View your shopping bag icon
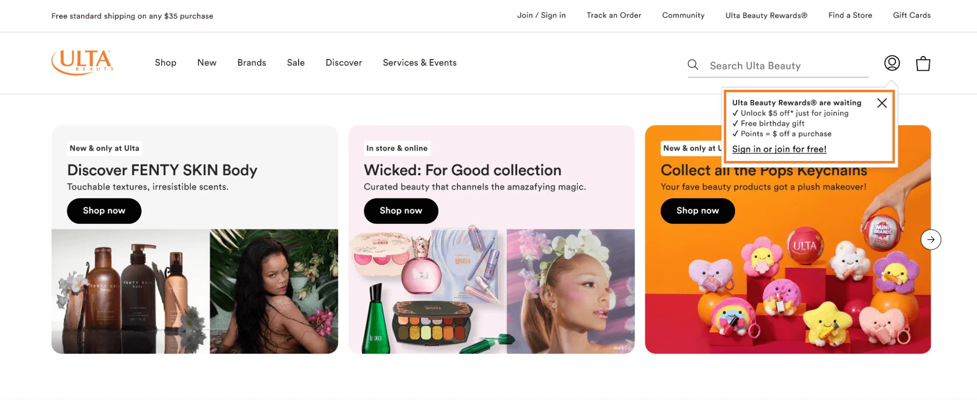The width and height of the screenshot is (977, 400). tap(923, 63)
